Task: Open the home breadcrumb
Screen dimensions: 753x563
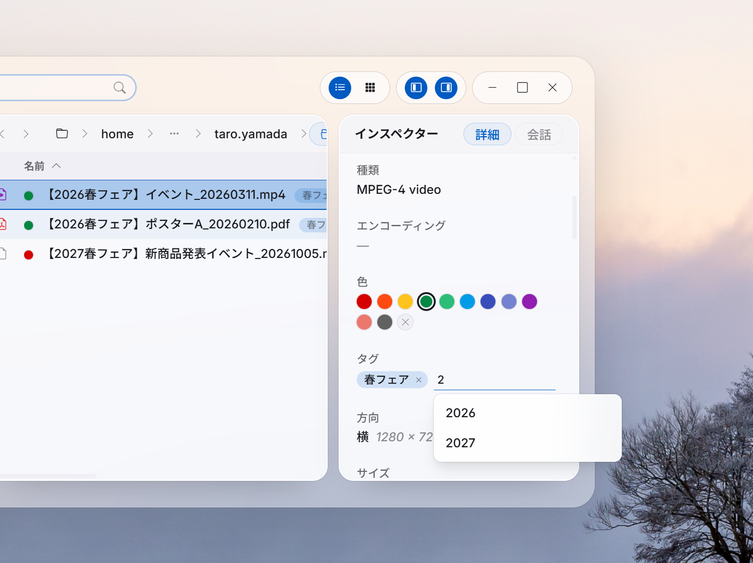Action: [117, 134]
